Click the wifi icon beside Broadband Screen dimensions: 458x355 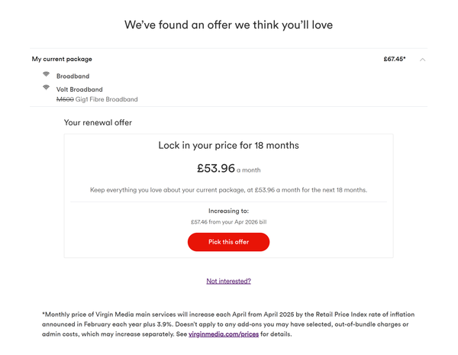46,74
